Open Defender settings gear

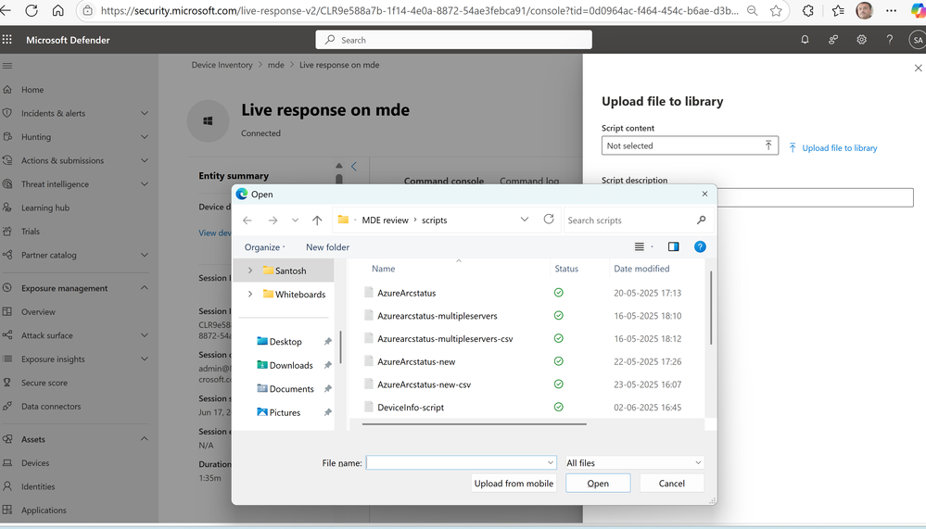pyautogui.click(x=862, y=40)
